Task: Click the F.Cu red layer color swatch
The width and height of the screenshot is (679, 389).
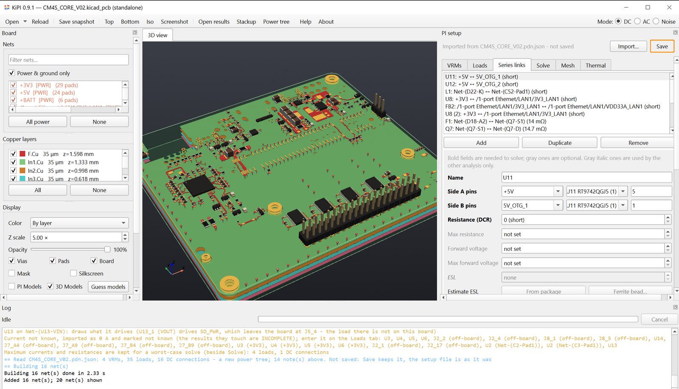Action: (22, 154)
